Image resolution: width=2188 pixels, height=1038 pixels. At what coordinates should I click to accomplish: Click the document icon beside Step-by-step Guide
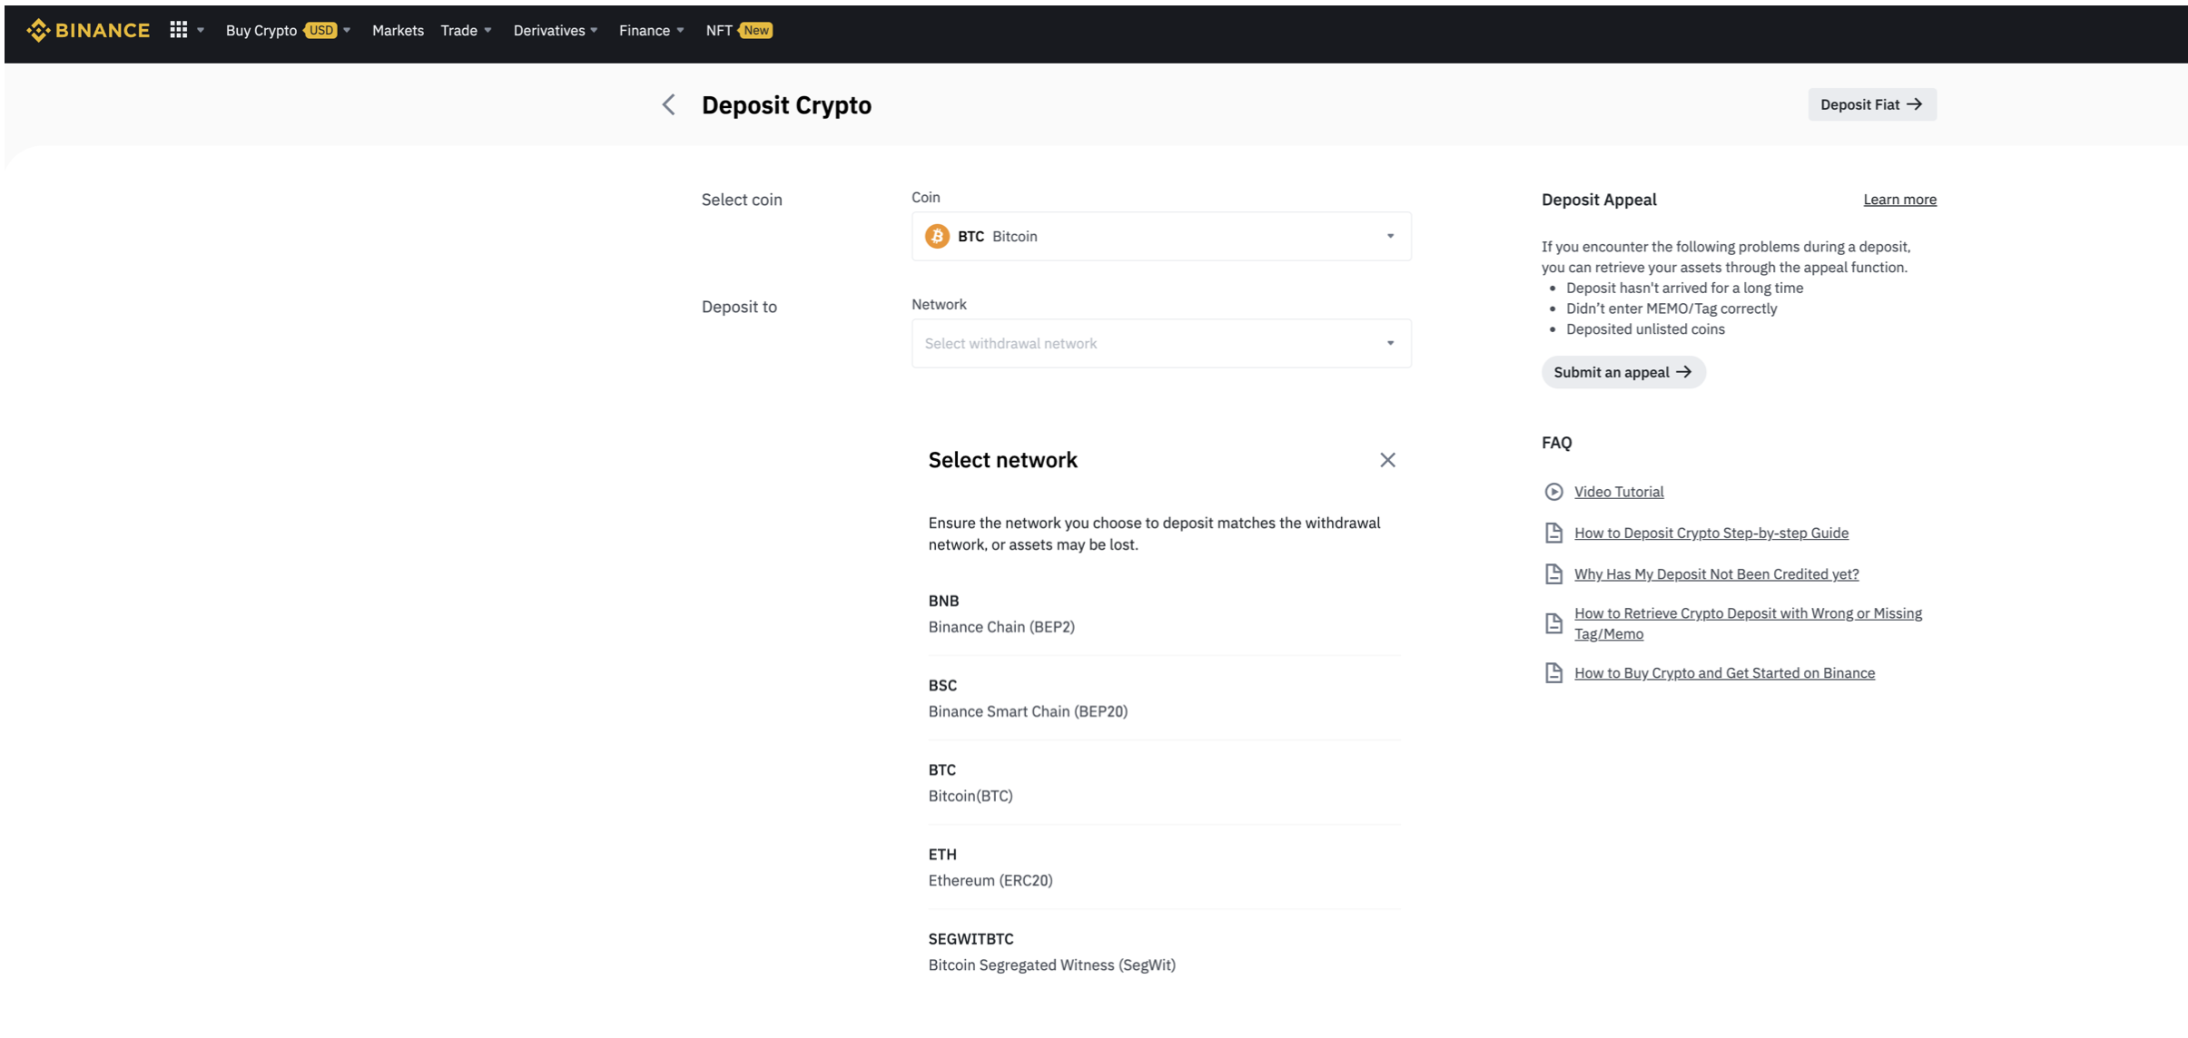1553,533
